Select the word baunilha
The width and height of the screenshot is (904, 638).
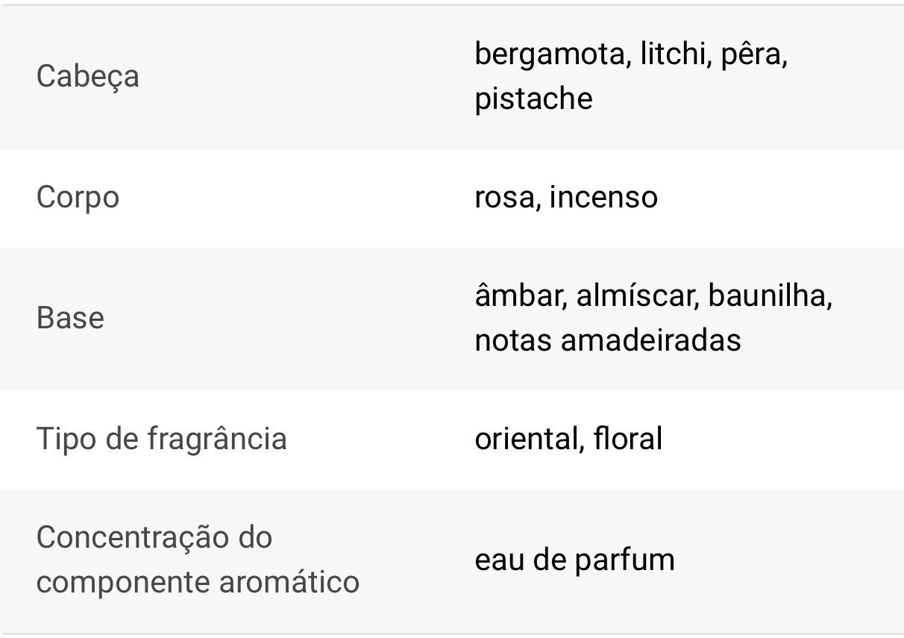tap(769, 296)
